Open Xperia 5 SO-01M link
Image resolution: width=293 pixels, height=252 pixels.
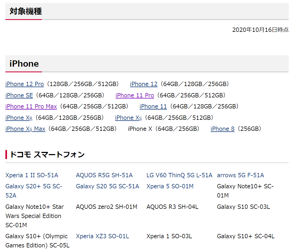coord(170,186)
